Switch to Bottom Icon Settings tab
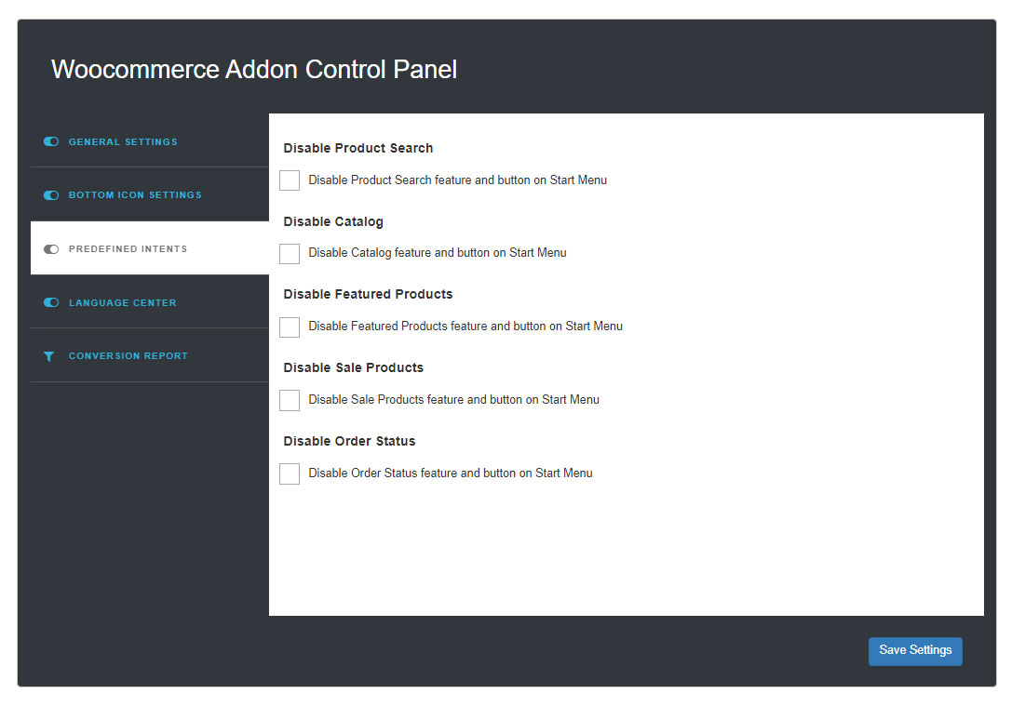 coord(150,194)
